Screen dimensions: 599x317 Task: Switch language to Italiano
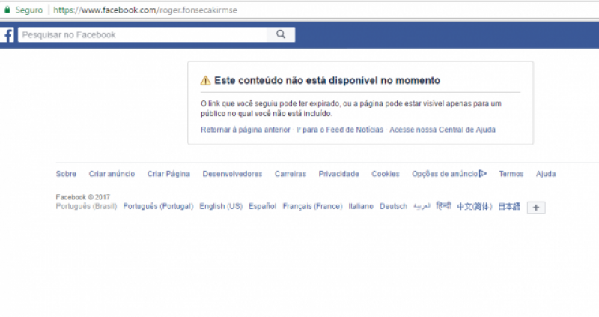tap(361, 206)
